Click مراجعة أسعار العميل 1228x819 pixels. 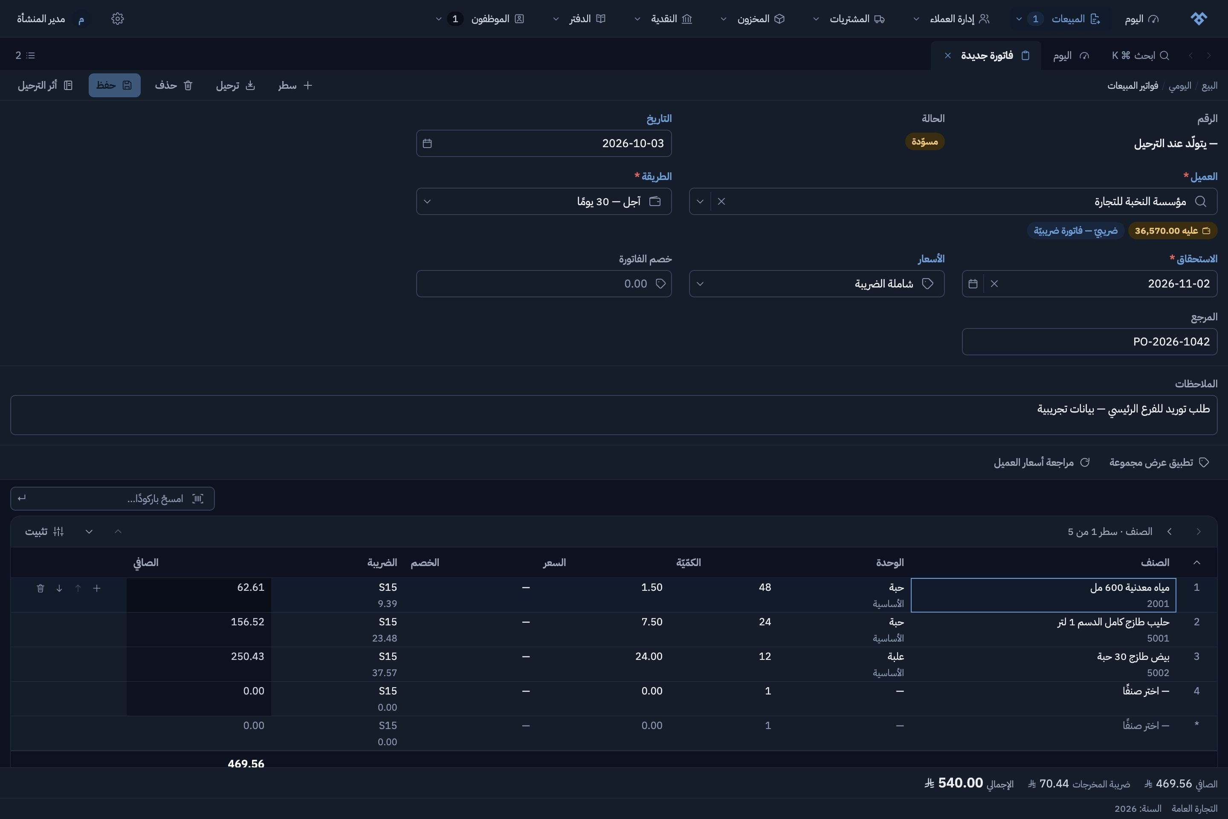[1042, 462]
